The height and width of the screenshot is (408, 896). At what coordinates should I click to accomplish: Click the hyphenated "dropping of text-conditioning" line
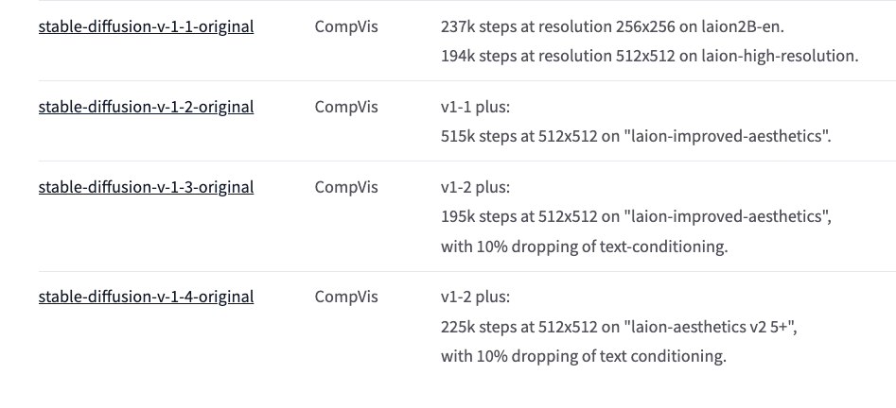[x=584, y=246]
